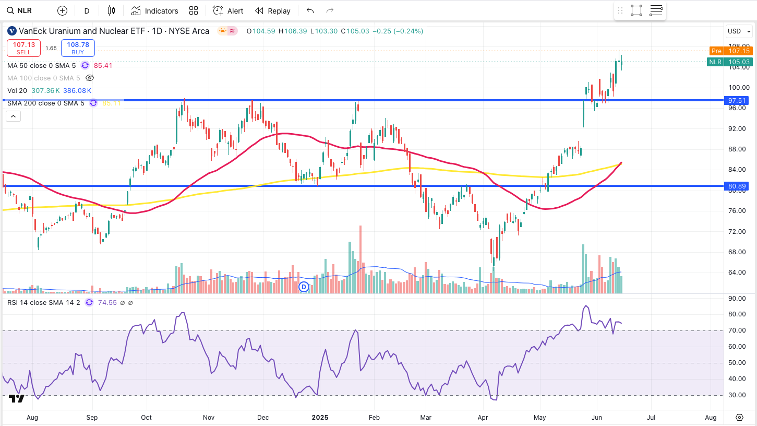Click the Jun label on time axis
The height and width of the screenshot is (426, 757).
(x=598, y=417)
